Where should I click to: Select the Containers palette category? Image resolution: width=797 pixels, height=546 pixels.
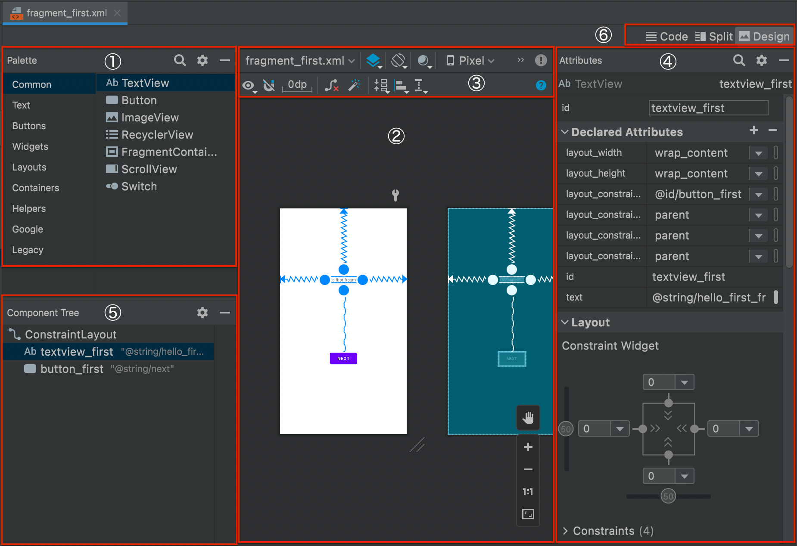[49, 188]
